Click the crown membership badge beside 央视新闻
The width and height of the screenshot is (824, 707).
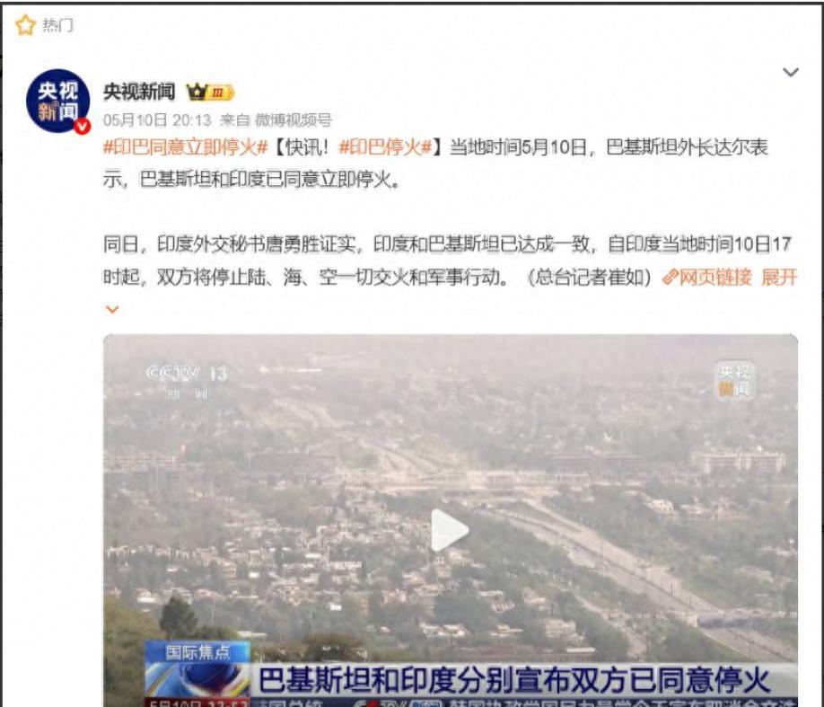coord(210,93)
